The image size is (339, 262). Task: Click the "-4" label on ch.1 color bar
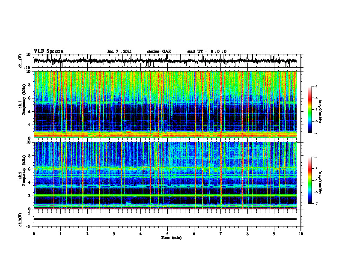click(x=316, y=98)
